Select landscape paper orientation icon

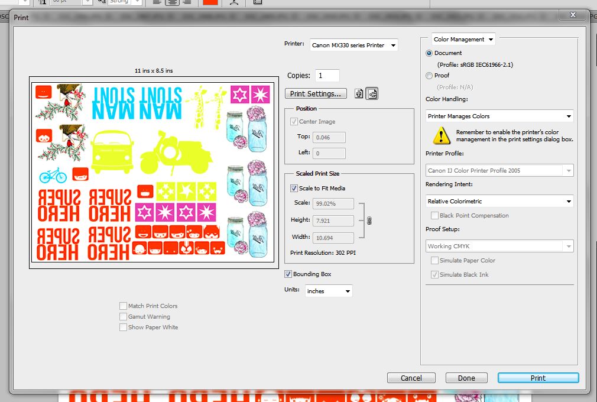372,93
